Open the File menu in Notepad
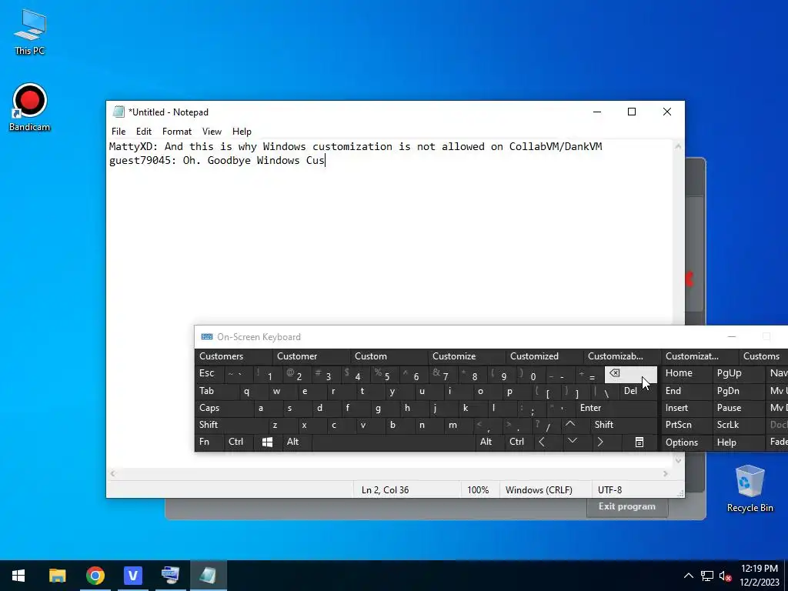 point(119,131)
